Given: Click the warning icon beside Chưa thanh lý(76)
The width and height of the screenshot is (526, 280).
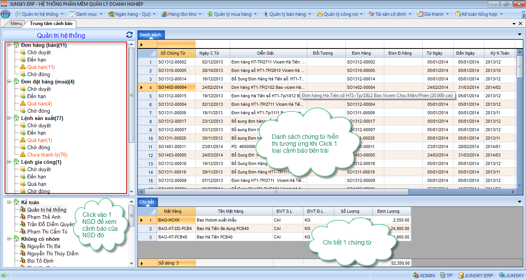Looking at the screenshot, I should [23, 155].
